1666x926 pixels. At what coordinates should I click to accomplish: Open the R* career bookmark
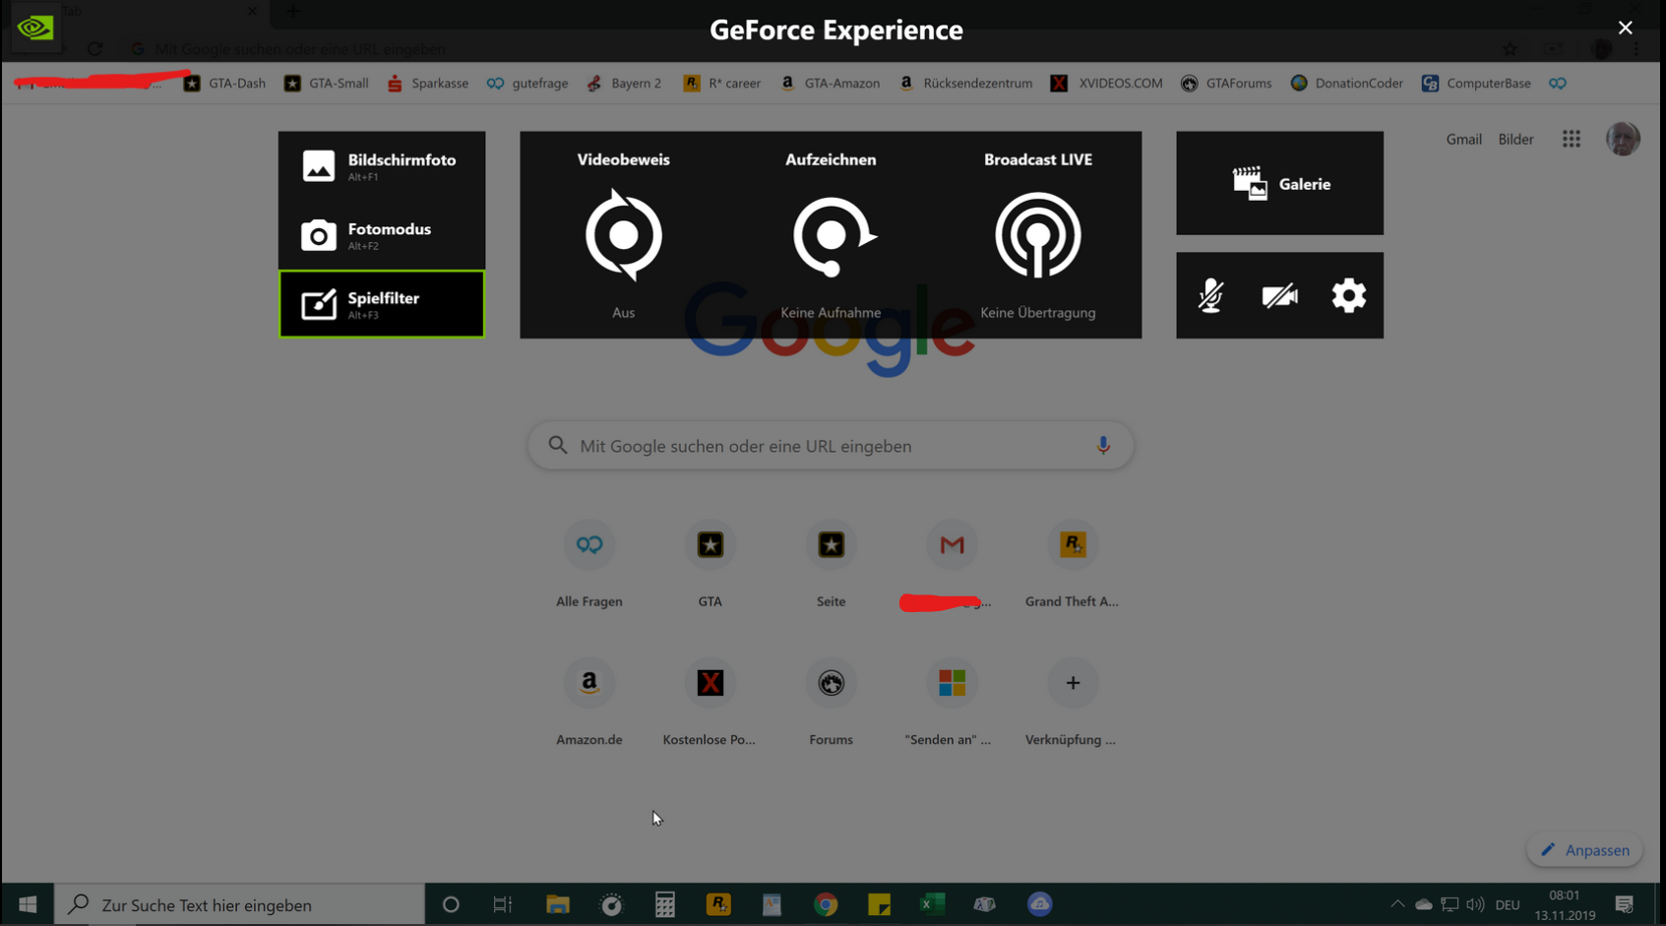pyautogui.click(x=721, y=83)
